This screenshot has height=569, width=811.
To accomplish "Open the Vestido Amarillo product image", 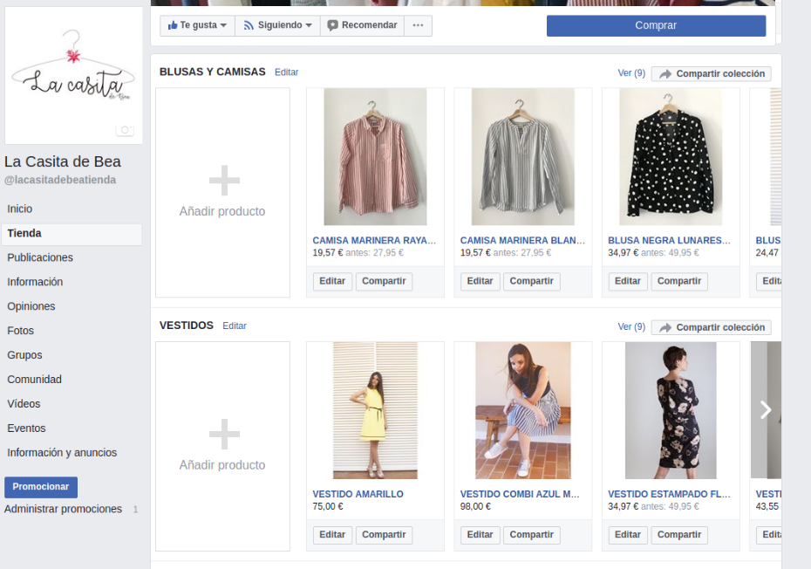I will [x=375, y=410].
